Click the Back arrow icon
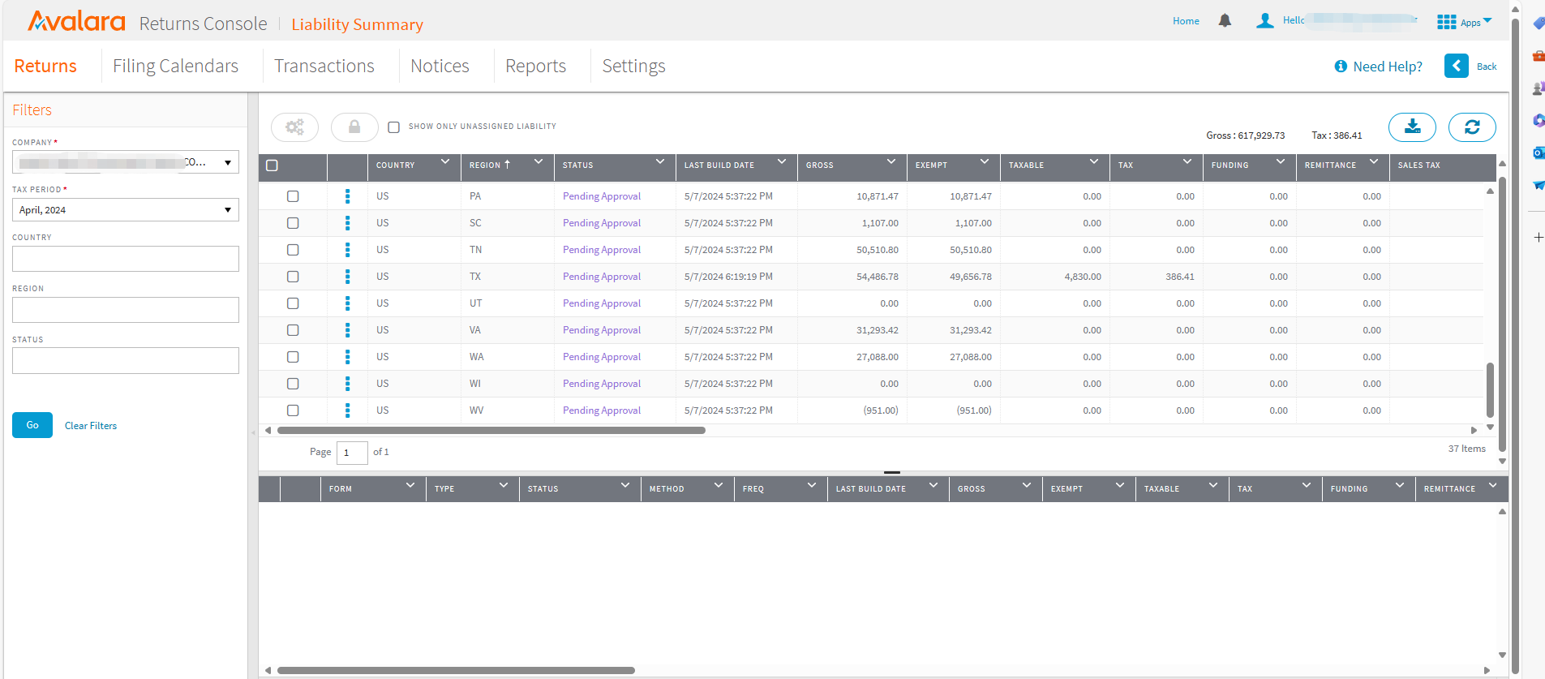This screenshot has height=679, width=1545. pos(1457,66)
